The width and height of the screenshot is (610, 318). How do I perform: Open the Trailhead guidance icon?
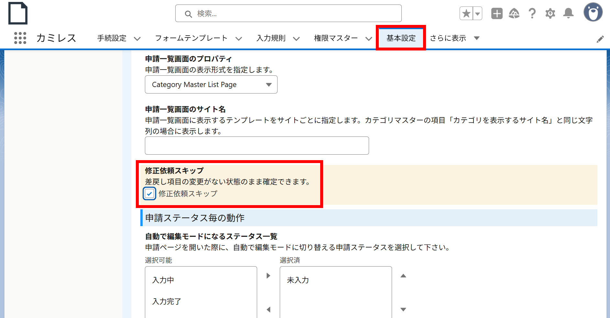(x=514, y=14)
